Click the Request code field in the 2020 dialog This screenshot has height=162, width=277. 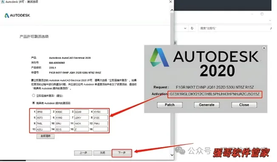point(215,87)
